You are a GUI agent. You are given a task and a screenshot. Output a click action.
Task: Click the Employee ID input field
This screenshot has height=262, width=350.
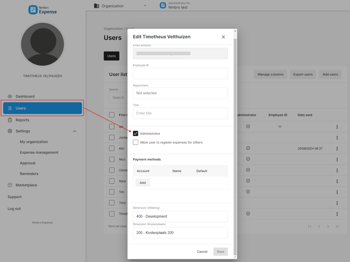[x=180, y=74]
